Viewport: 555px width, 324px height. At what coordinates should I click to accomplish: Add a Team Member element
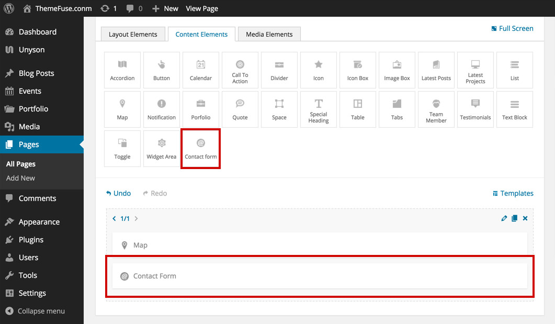436,109
